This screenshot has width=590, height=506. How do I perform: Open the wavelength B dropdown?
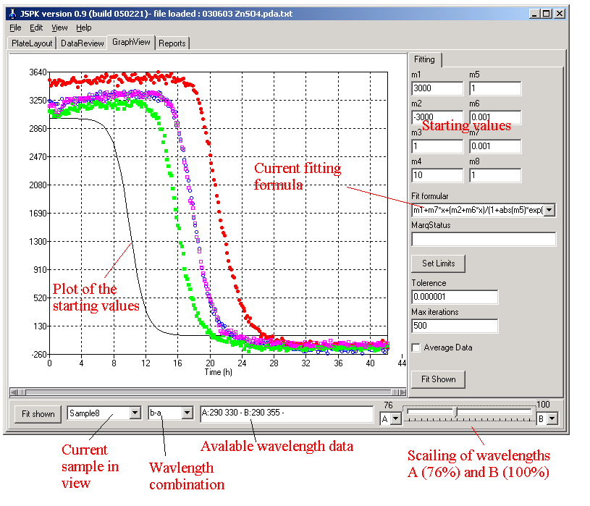pyautogui.click(x=552, y=418)
